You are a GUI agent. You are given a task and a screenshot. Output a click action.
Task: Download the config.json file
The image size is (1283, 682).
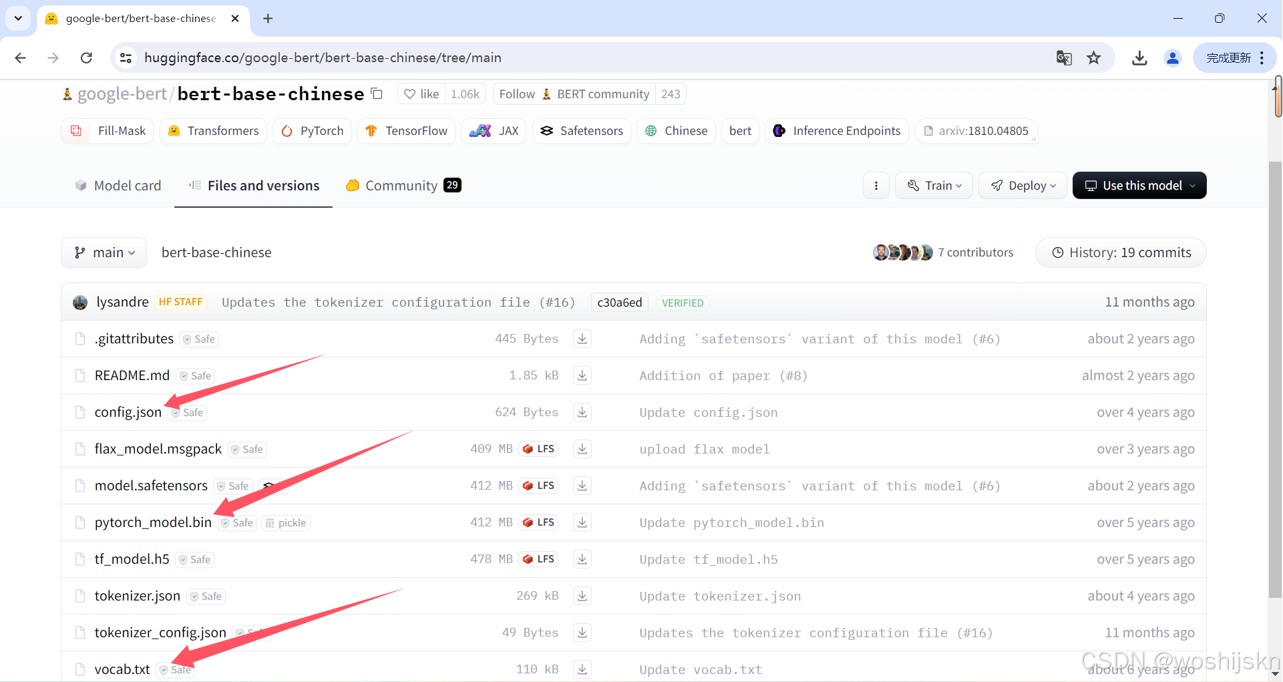point(582,412)
